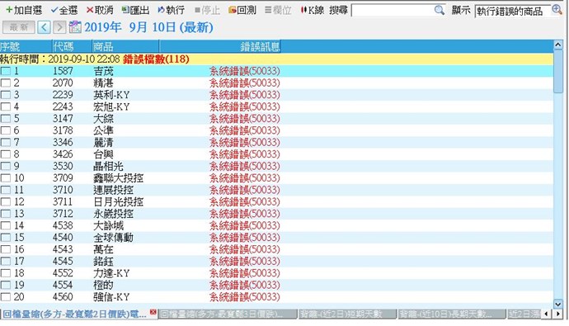The width and height of the screenshot is (569, 326).
Task: Sort by the 代碼 column header
Action: [x=72, y=46]
